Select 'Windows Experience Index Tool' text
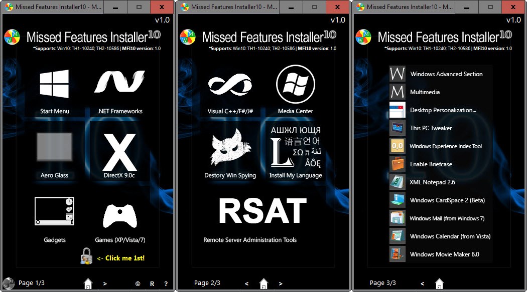Image resolution: width=527 pixels, height=292 pixels. click(x=446, y=146)
